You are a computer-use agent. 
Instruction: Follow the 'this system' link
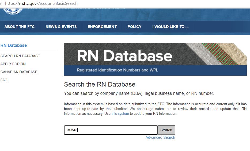click(x=120, y=114)
